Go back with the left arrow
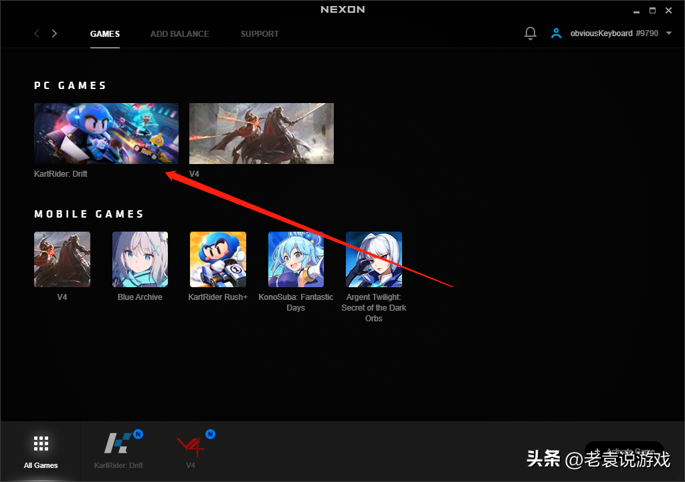 pyautogui.click(x=37, y=33)
